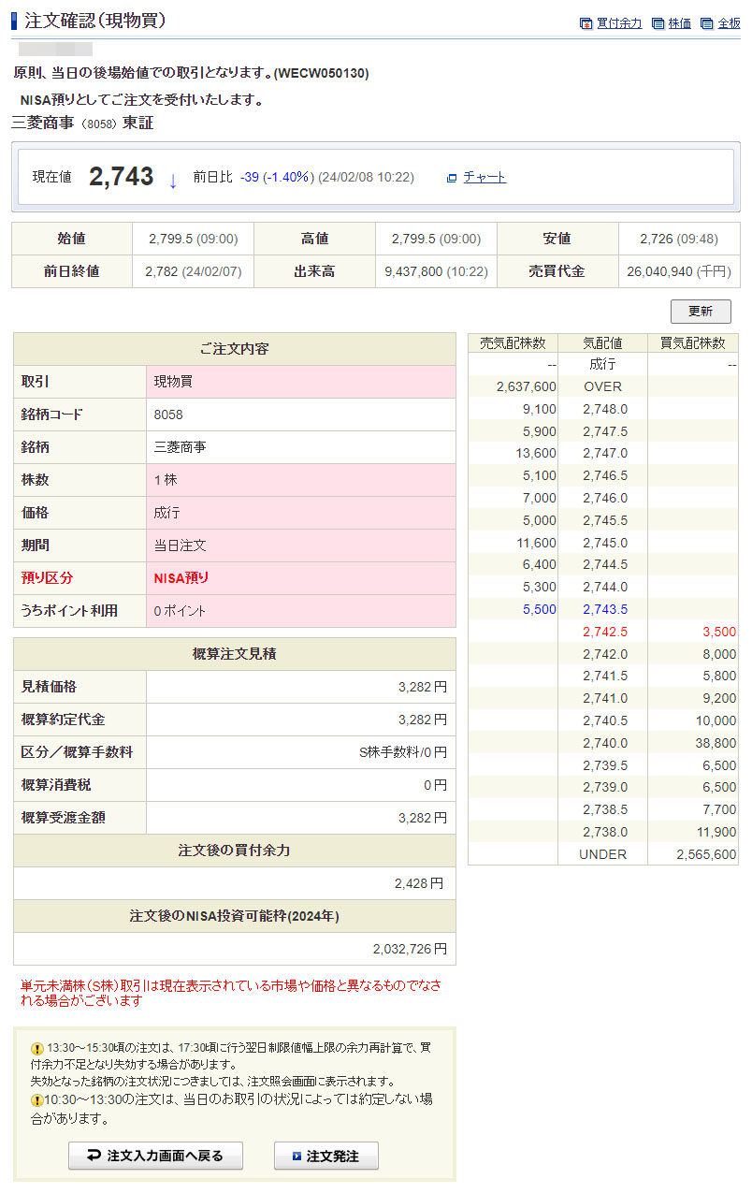The image size is (752, 1193).
Task: Select the blue 2,743.5 ask price
Action: coord(604,609)
